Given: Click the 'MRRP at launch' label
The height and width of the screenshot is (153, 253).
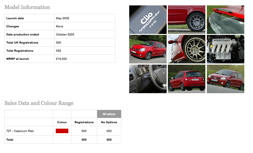Looking at the screenshot, I should click(x=18, y=59).
